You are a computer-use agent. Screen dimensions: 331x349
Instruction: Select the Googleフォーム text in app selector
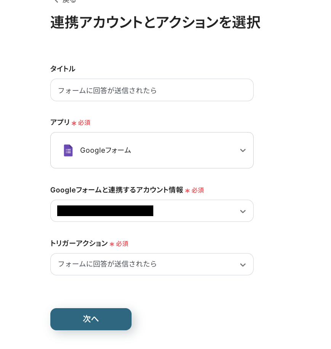point(105,150)
